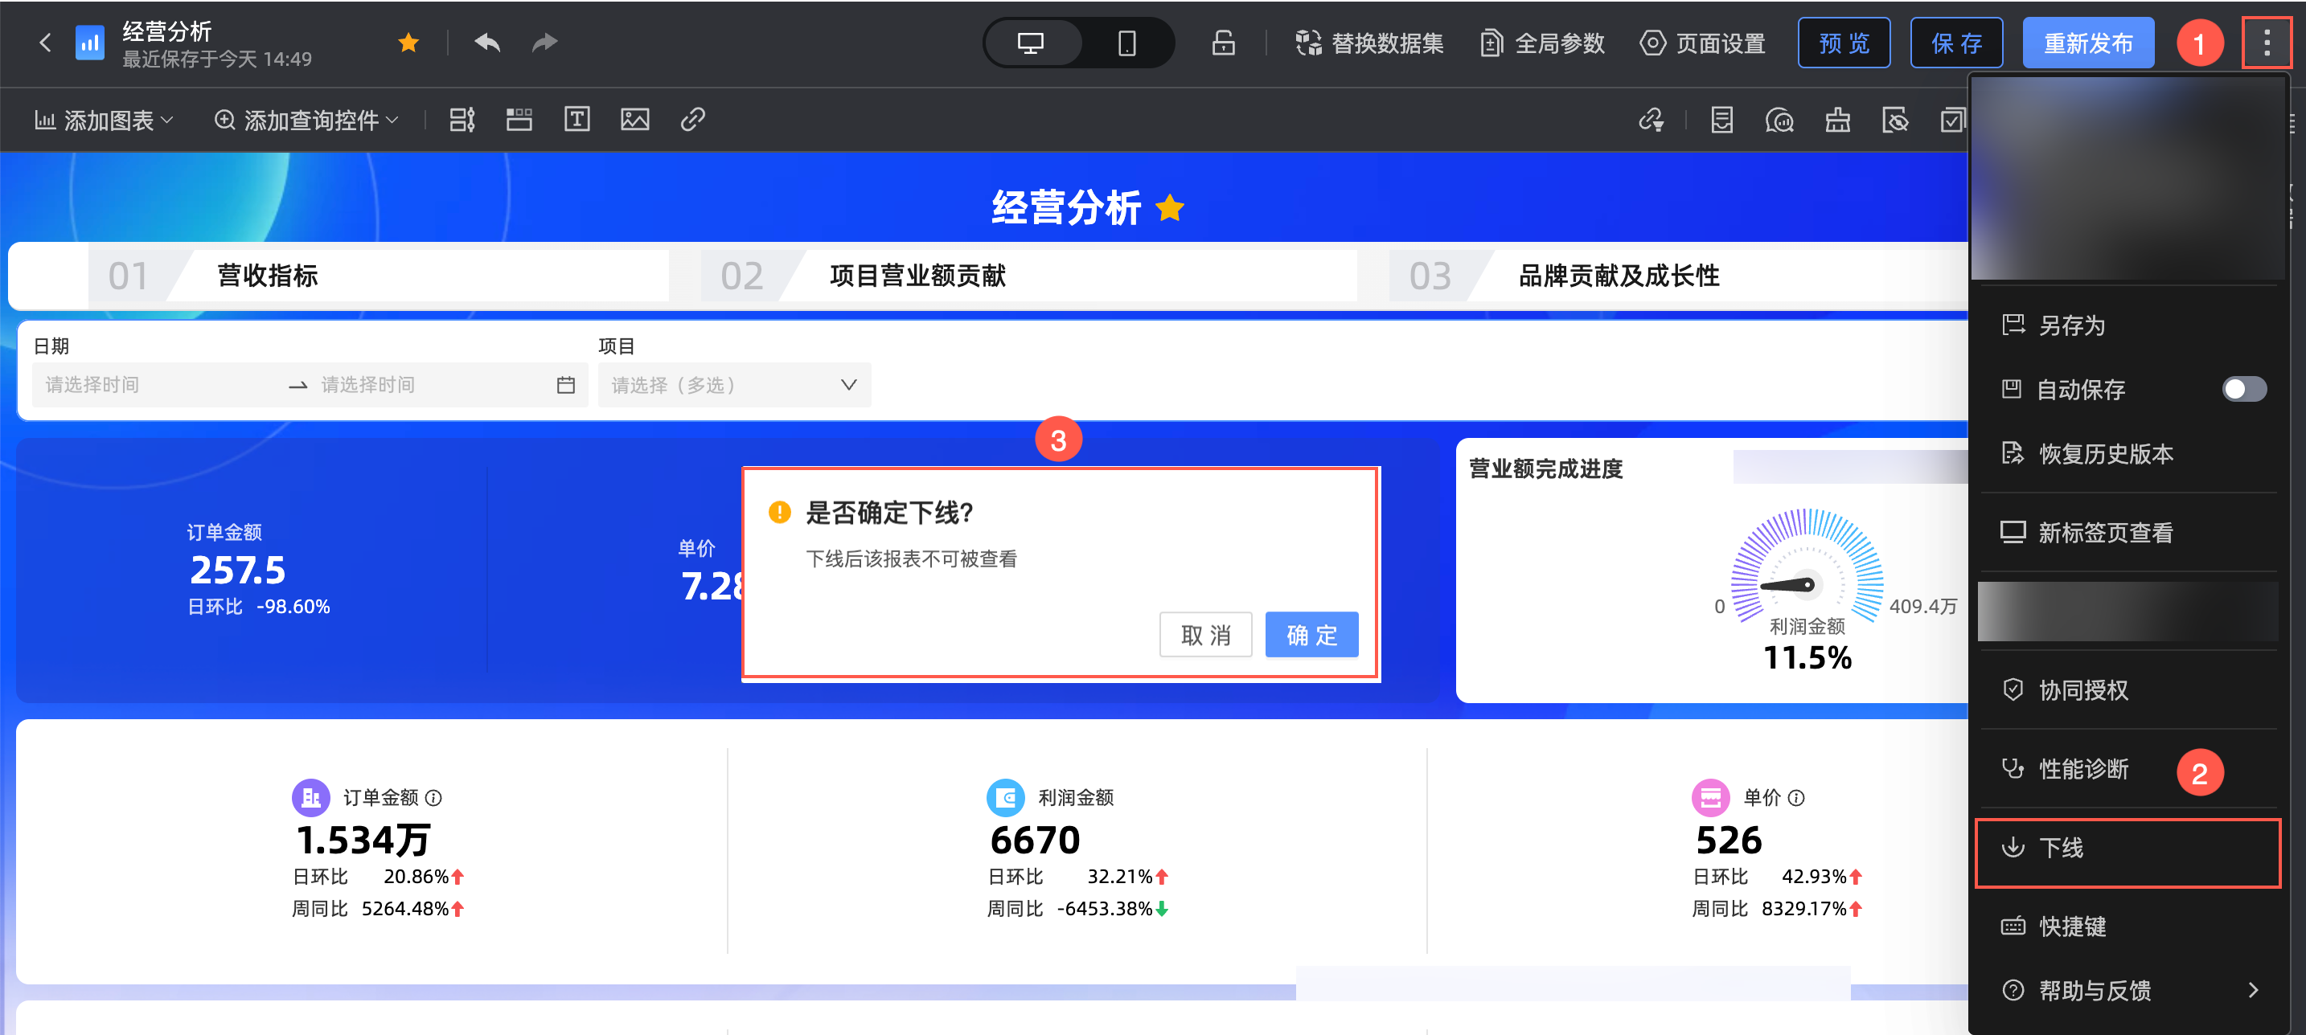Click the redo arrow icon
This screenshot has height=1035, width=2306.
[544, 42]
